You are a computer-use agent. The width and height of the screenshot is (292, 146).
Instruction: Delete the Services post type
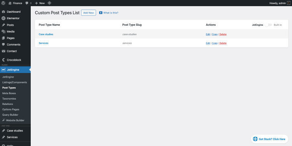pos(223,43)
